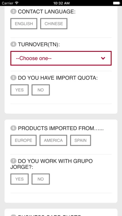
Task: Select AMERICA as import origin
Action: click(x=53, y=140)
